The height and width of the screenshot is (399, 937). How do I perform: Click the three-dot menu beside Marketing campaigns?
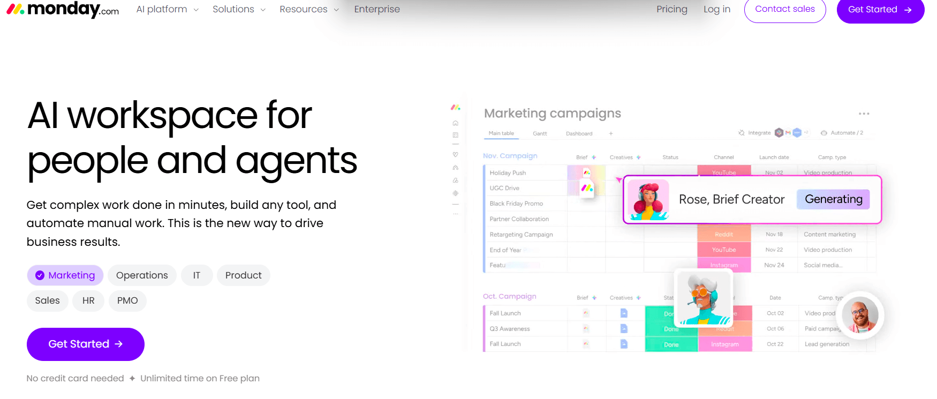pos(864,114)
